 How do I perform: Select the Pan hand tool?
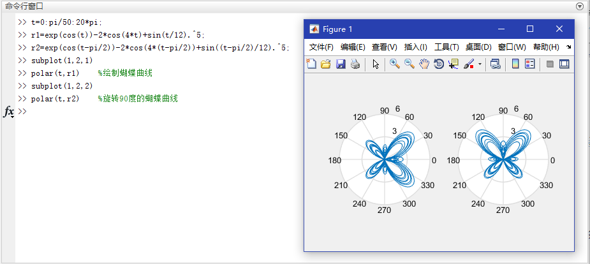coord(424,64)
